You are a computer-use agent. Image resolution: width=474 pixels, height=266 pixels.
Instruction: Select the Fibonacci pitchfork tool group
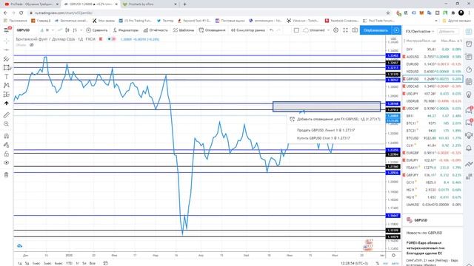(x=7, y=59)
